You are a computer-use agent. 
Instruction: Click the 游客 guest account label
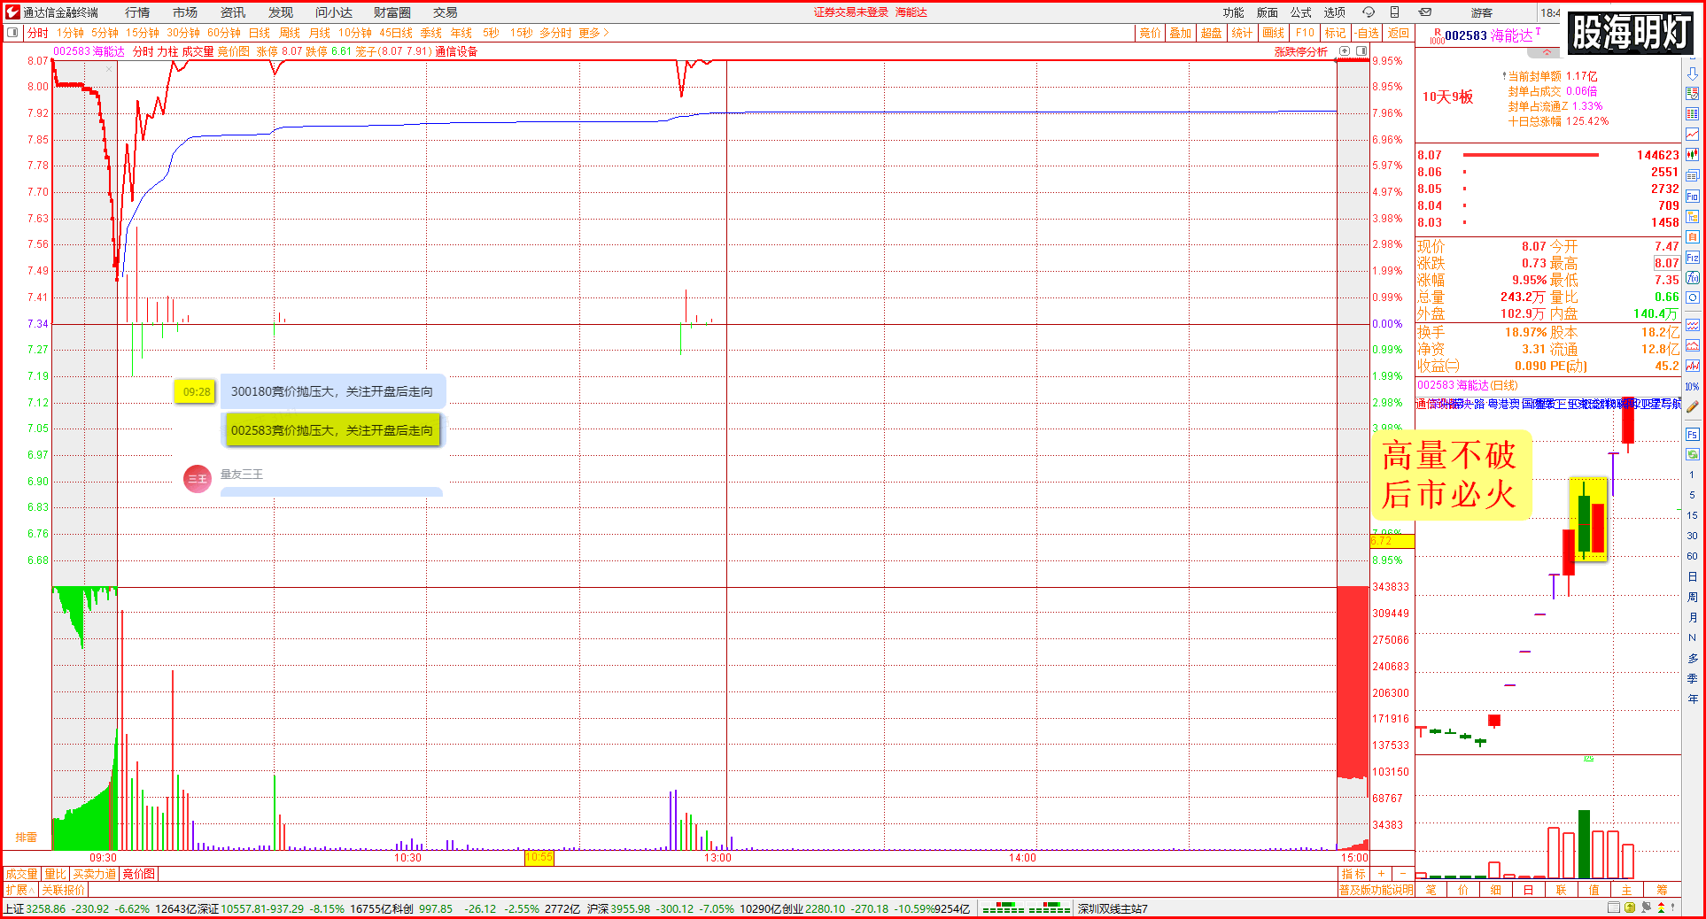(x=1482, y=12)
